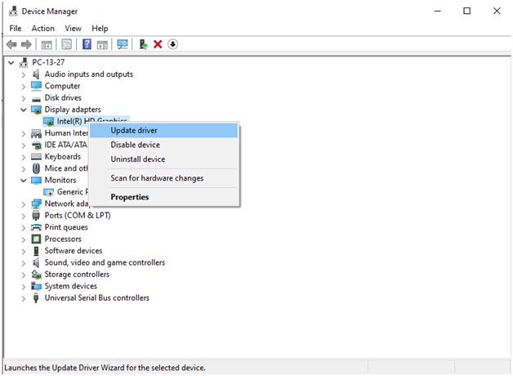
Task: Expand the System devices arrow
Action: click(23, 287)
